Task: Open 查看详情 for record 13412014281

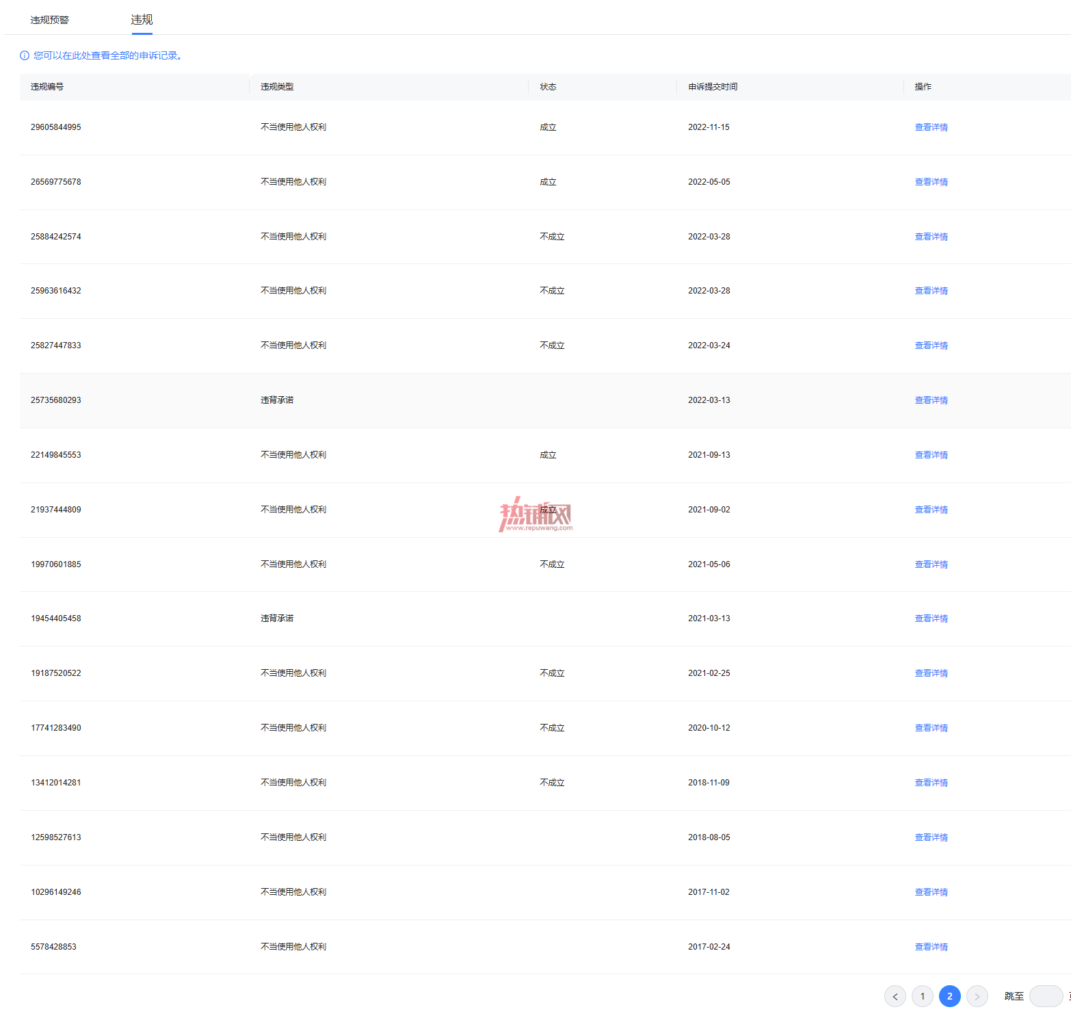Action: 931,783
